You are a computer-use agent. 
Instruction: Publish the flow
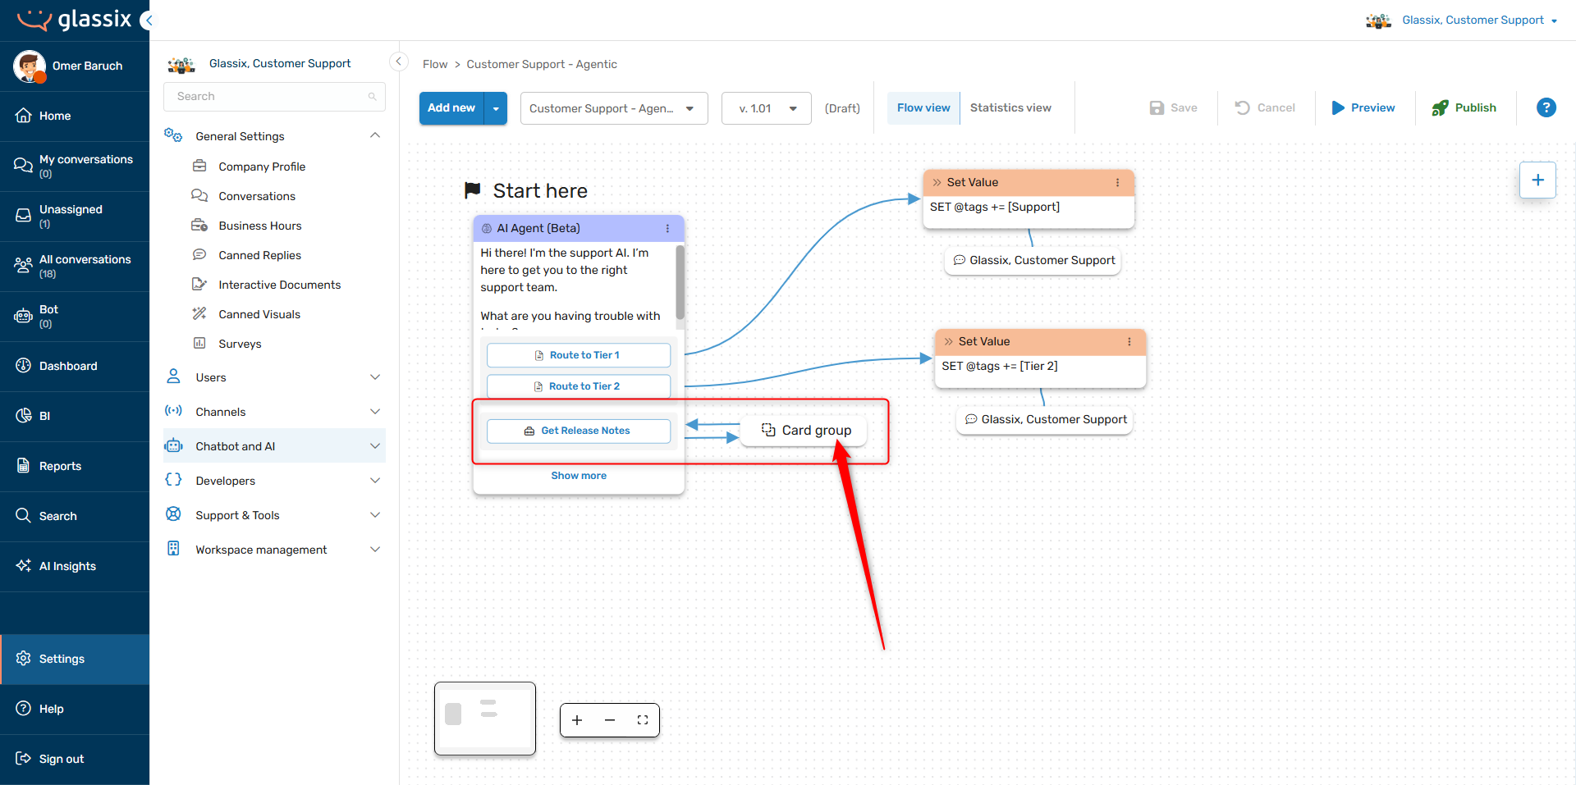point(1464,107)
